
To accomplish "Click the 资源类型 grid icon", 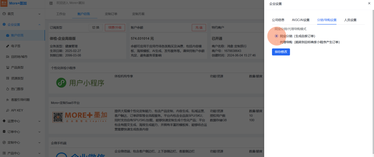I will pos(8,78).
